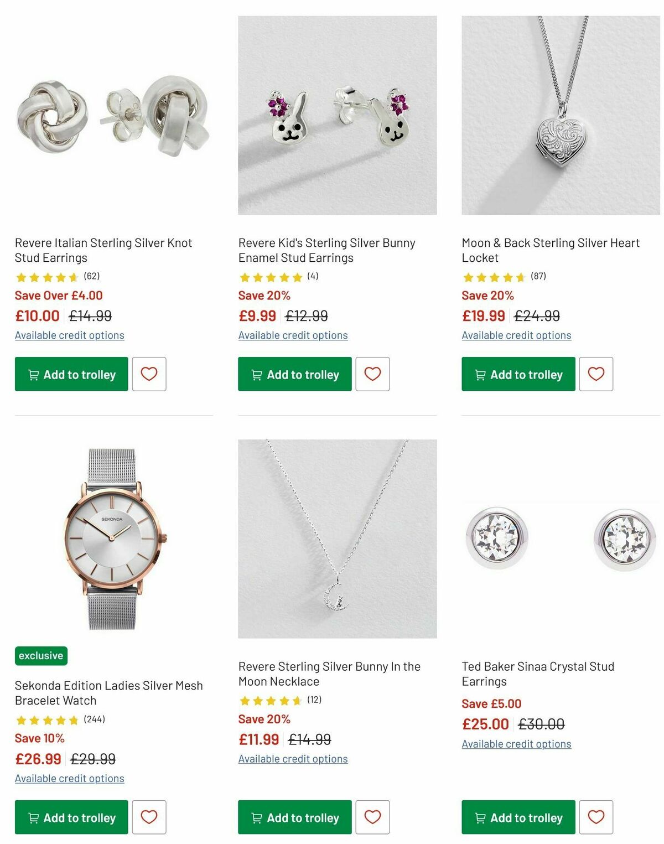
Task: Add the Bunny Enamel Stud Earrings to trolley
Action: [x=294, y=374]
